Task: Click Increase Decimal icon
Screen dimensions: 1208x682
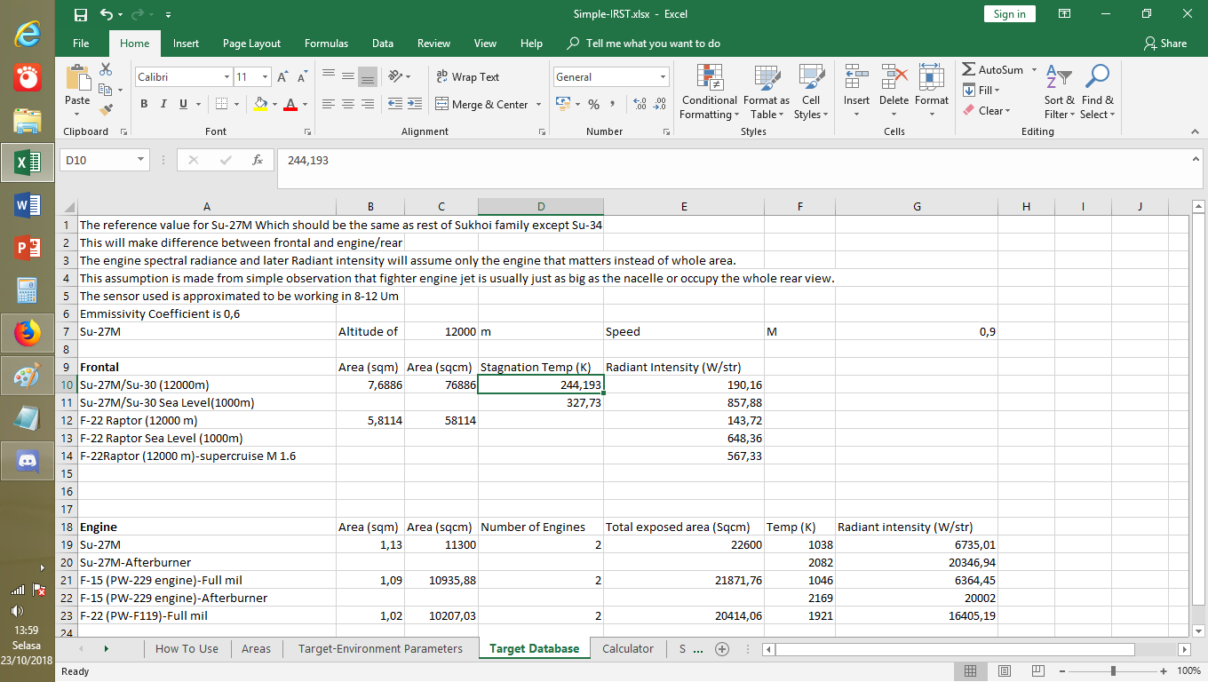Action: [640, 105]
